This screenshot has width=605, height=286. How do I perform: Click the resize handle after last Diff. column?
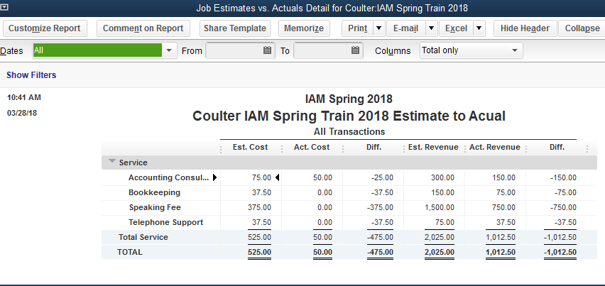tap(587, 148)
